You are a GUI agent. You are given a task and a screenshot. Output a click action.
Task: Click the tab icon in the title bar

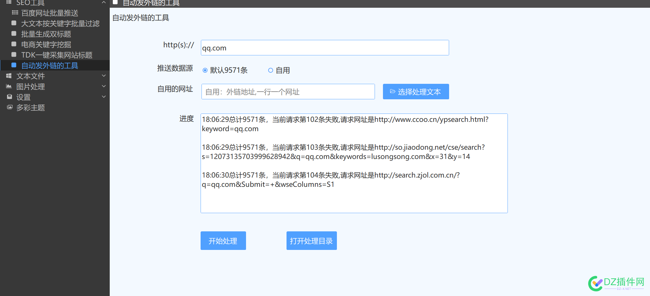point(115,2)
